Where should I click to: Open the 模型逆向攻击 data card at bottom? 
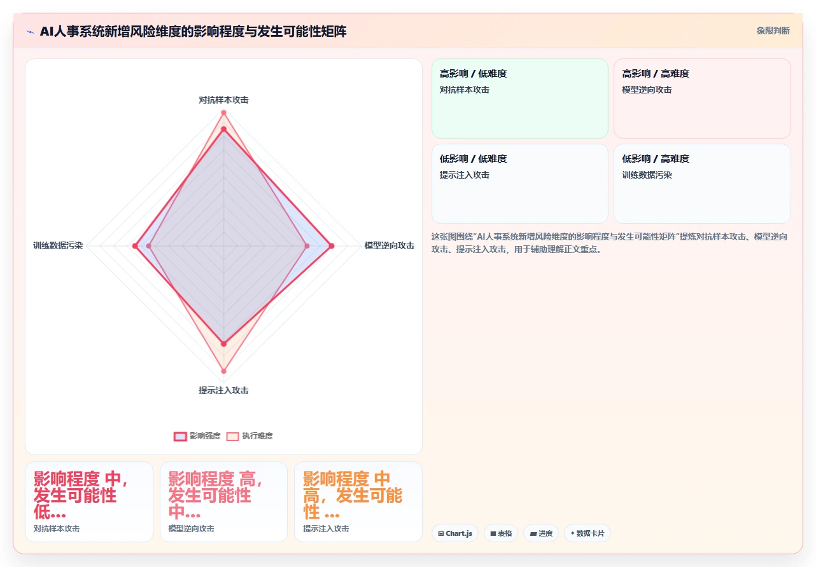[x=223, y=502]
